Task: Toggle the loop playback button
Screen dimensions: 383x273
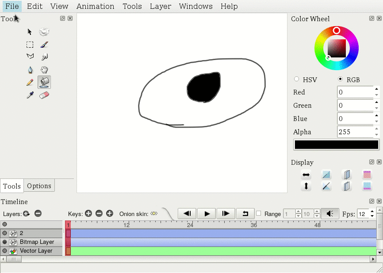Action: (x=245, y=214)
